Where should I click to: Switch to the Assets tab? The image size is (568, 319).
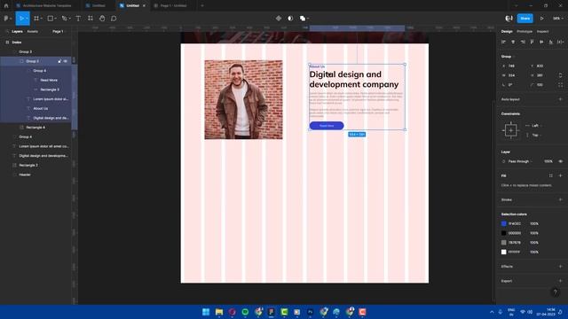[x=32, y=32]
